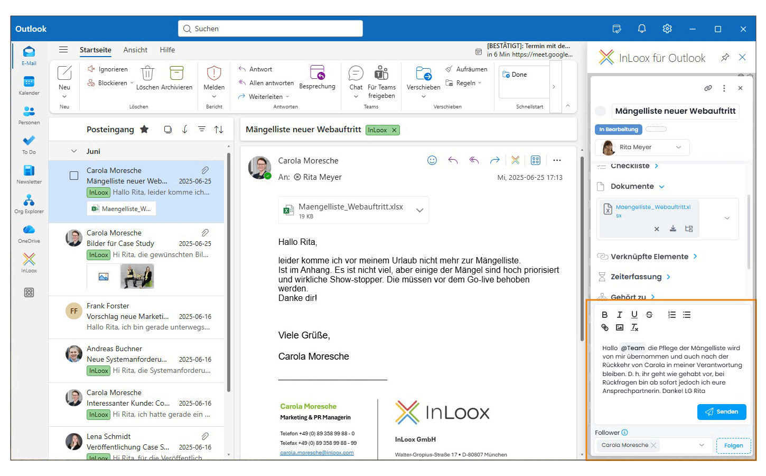Tick the checkbox on Mängelliste email
Image resolution: width=766 pixels, height=476 pixels.
click(74, 176)
